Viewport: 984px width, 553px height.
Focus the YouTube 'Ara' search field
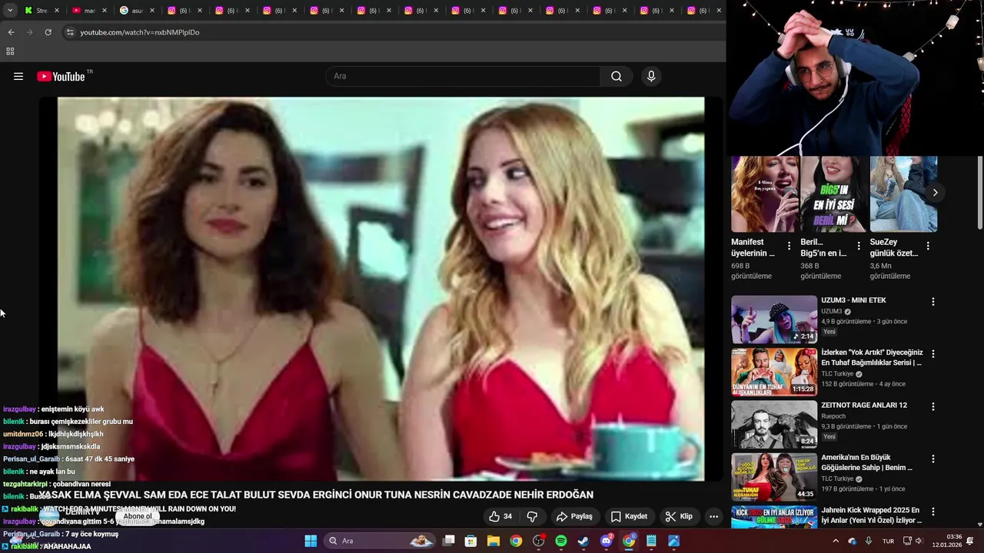463,76
